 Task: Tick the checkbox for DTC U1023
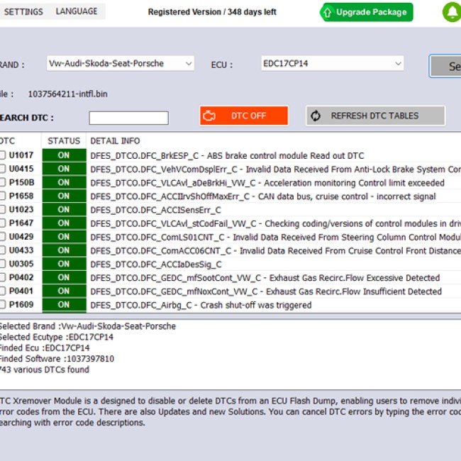point(2,209)
